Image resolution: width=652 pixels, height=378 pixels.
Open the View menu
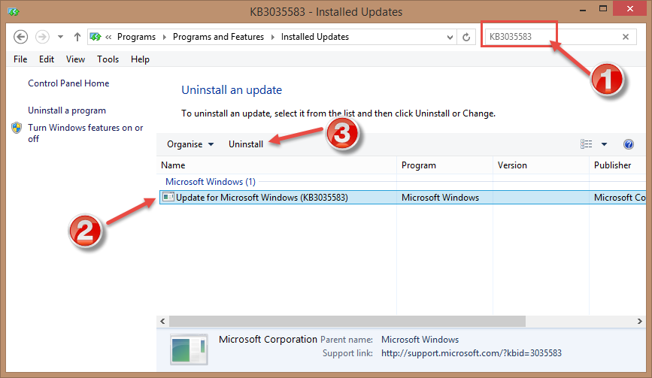[x=75, y=59]
